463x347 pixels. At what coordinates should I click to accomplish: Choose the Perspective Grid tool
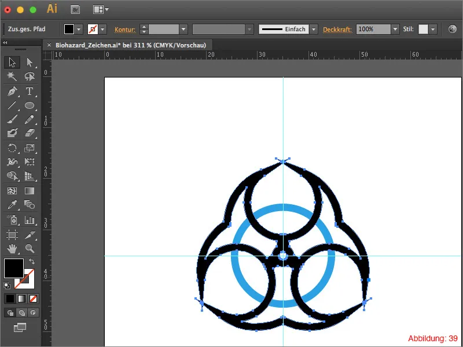point(30,176)
